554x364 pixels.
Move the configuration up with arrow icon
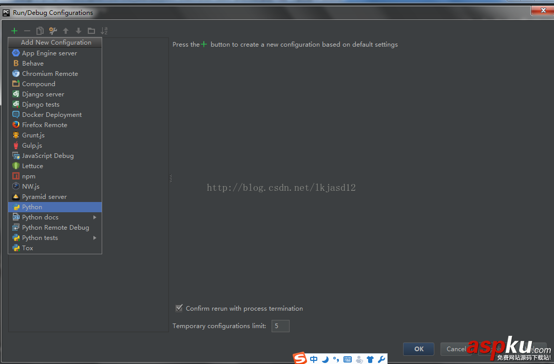(x=65, y=31)
